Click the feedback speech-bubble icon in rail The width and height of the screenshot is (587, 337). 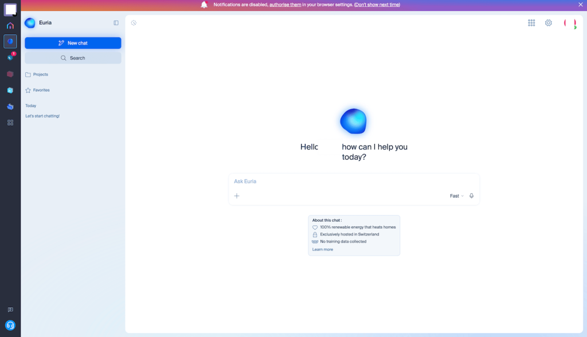10,309
